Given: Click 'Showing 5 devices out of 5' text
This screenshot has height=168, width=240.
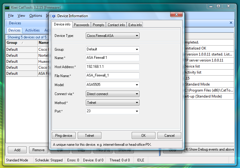Looking at the screenshot, I should (27, 37).
